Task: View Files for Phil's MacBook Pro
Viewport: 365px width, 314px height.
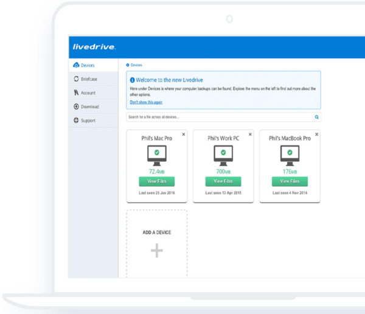Action: (290, 181)
